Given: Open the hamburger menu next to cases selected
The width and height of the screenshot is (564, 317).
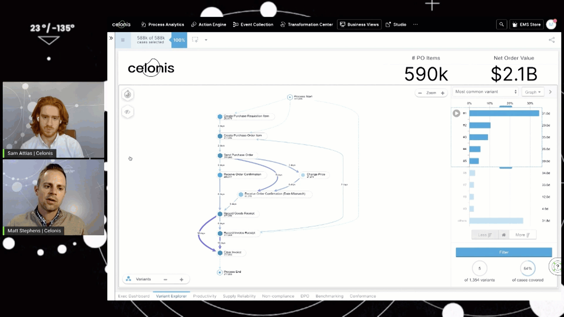Looking at the screenshot, I should pos(123,40).
